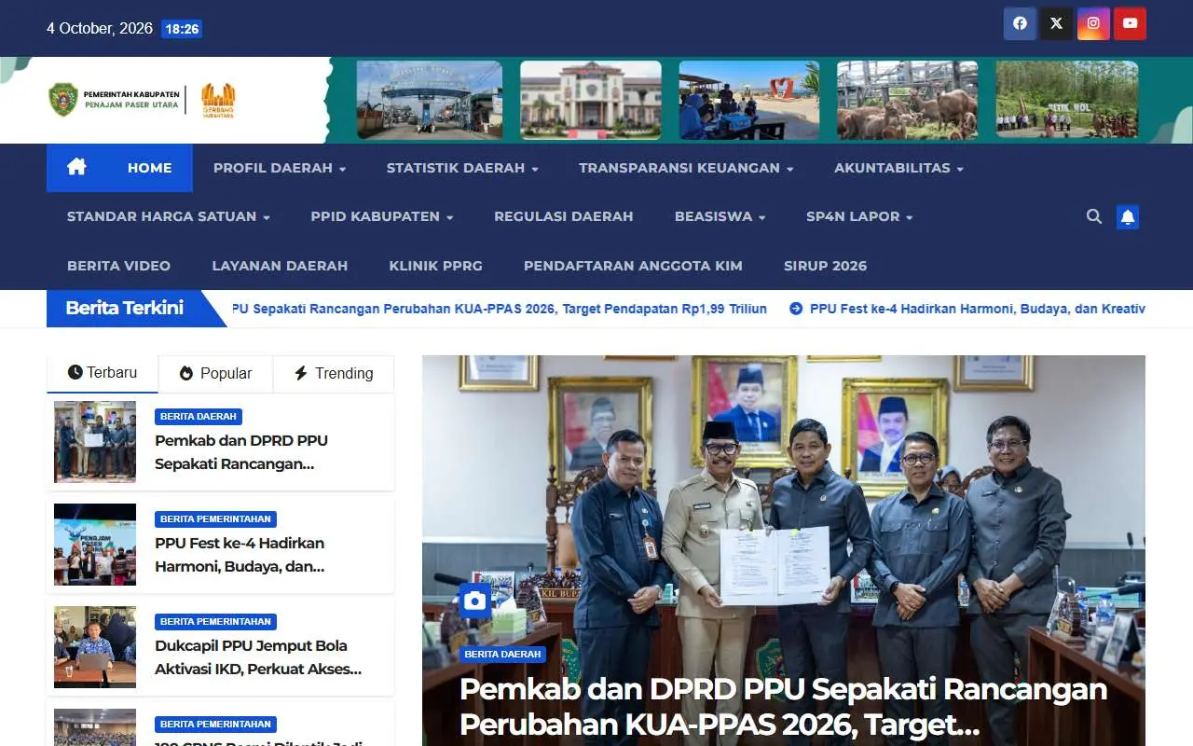This screenshot has height=746, width=1193.
Task: Click the cattle farm banner photo
Action: pyautogui.click(x=908, y=101)
